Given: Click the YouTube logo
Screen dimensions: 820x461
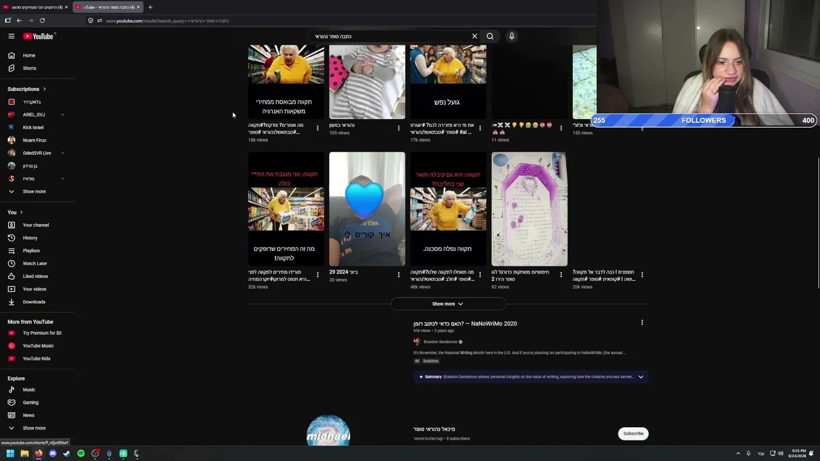Looking at the screenshot, I should (38, 36).
